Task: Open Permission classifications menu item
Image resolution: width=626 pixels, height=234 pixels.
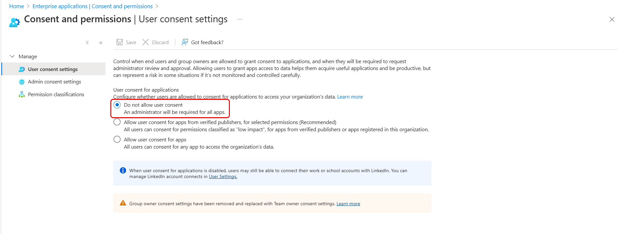Action: [x=54, y=95]
